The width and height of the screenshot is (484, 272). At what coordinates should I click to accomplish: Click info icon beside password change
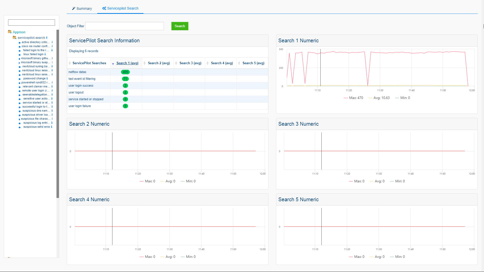coord(47,78)
